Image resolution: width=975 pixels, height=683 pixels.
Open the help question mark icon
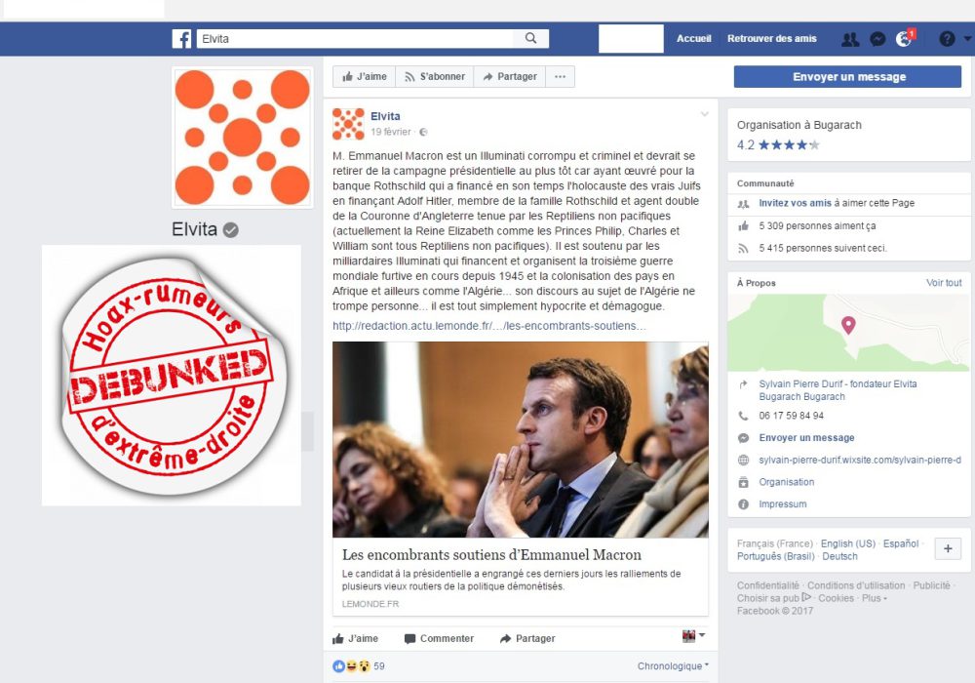947,39
